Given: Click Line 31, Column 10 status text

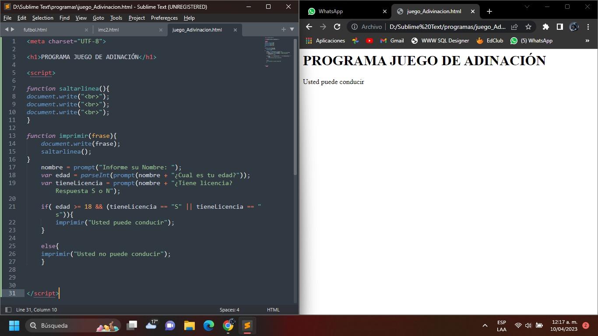Looking at the screenshot, I should click(x=36, y=310).
